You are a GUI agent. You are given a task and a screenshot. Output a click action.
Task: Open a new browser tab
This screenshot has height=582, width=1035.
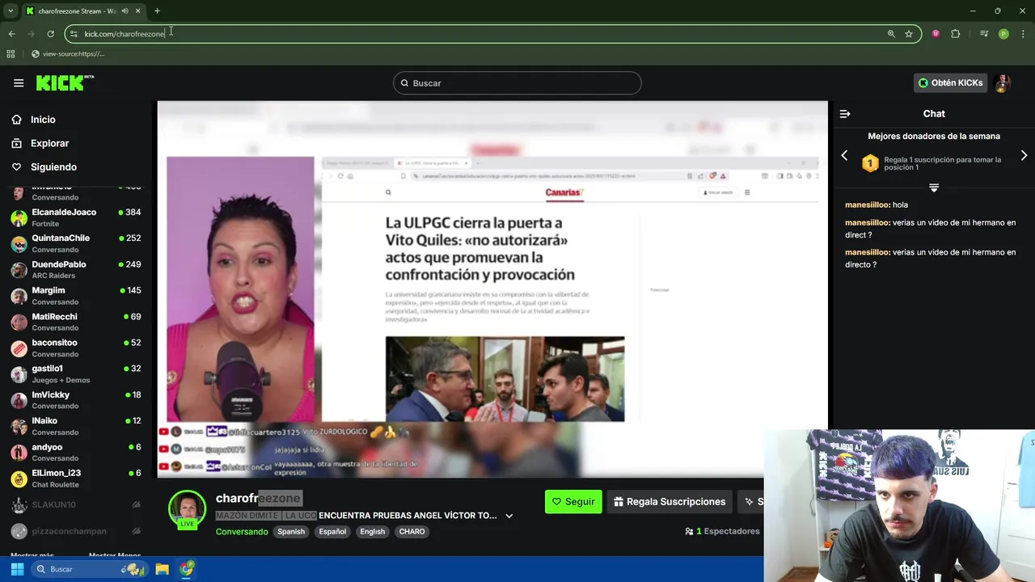pos(157,11)
